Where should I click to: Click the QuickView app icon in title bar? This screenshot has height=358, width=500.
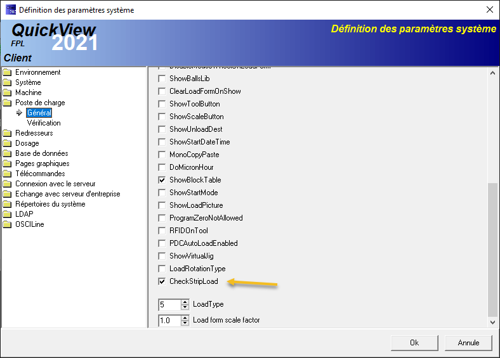[x=11, y=10]
